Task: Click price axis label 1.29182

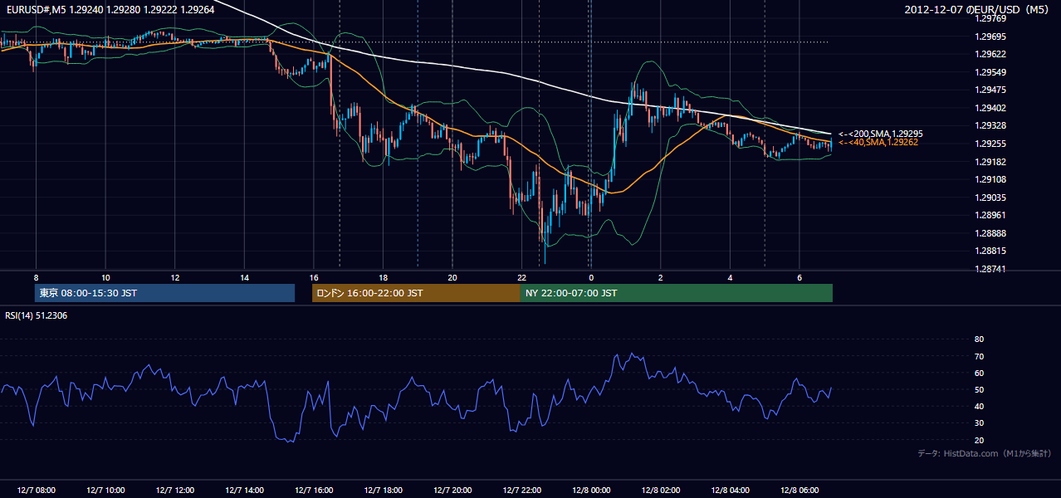Action: pos(990,162)
